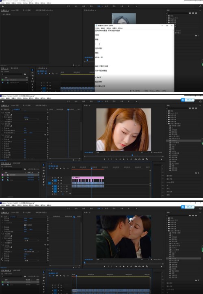Click timeline timecode 00:01:48:18

click(53, 166)
